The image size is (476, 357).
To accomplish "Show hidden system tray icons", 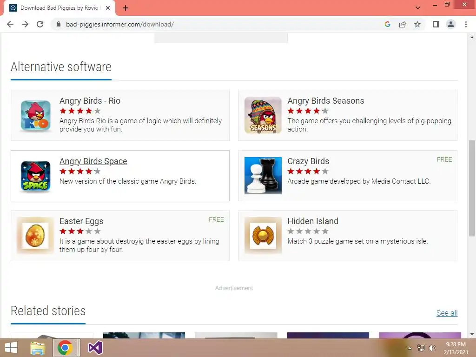I will (x=410, y=348).
